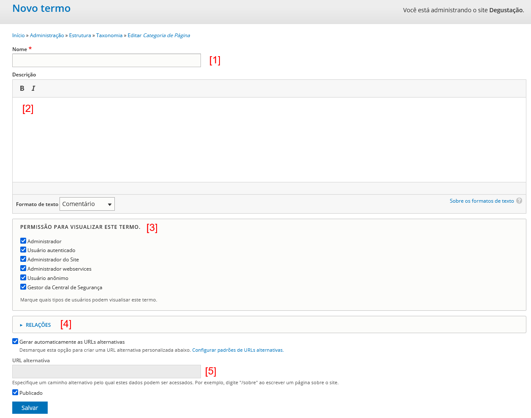Click the Permissão para visualizar este termo heading
This screenshot has width=531, height=418.
80,227
